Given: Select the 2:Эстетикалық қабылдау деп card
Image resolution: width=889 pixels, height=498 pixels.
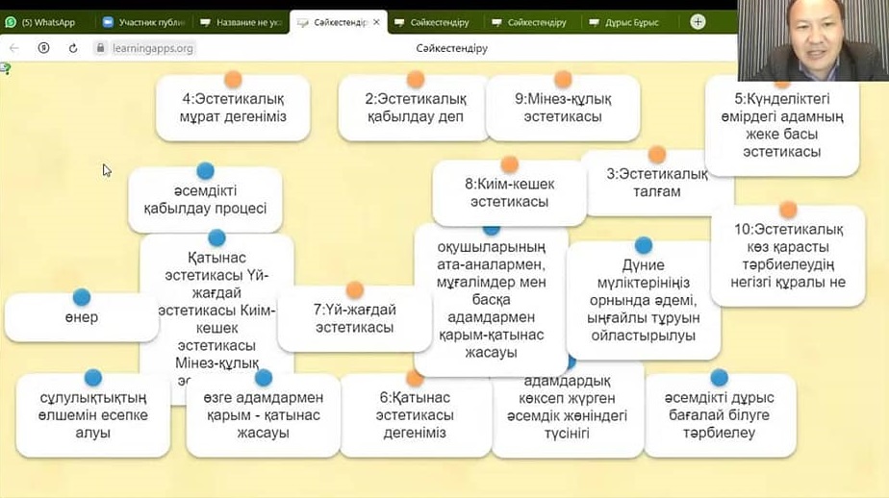Looking at the screenshot, I should tap(415, 109).
